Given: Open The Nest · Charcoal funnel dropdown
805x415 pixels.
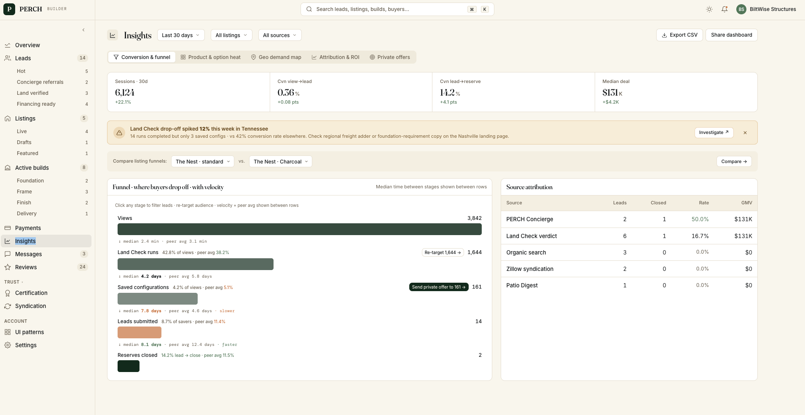Looking at the screenshot, I should pos(281,161).
